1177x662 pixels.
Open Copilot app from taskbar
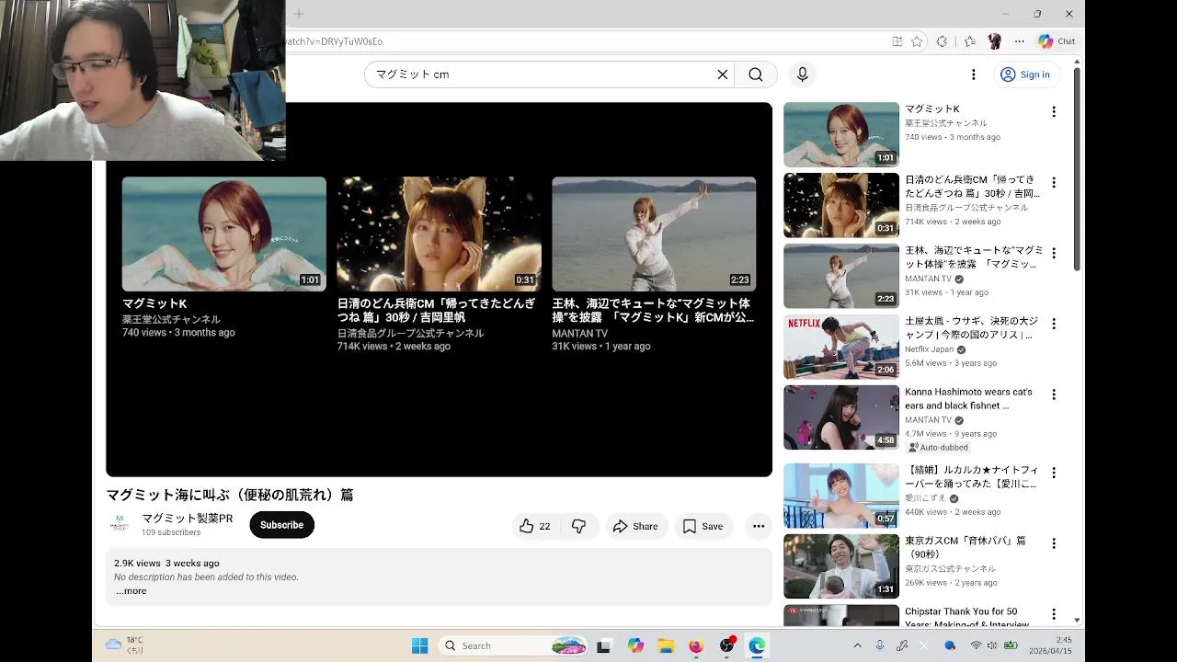[x=635, y=645]
